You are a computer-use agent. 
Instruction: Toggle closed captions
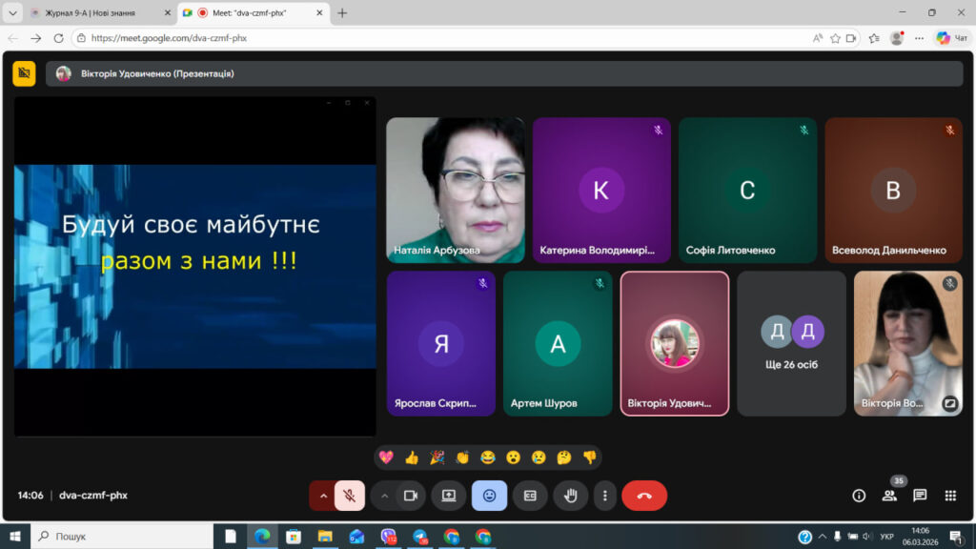click(530, 496)
